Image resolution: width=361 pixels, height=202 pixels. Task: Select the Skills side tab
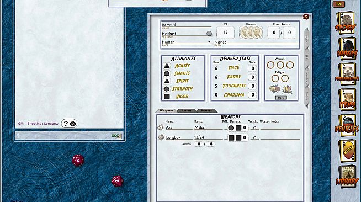[x=306, y=58]
